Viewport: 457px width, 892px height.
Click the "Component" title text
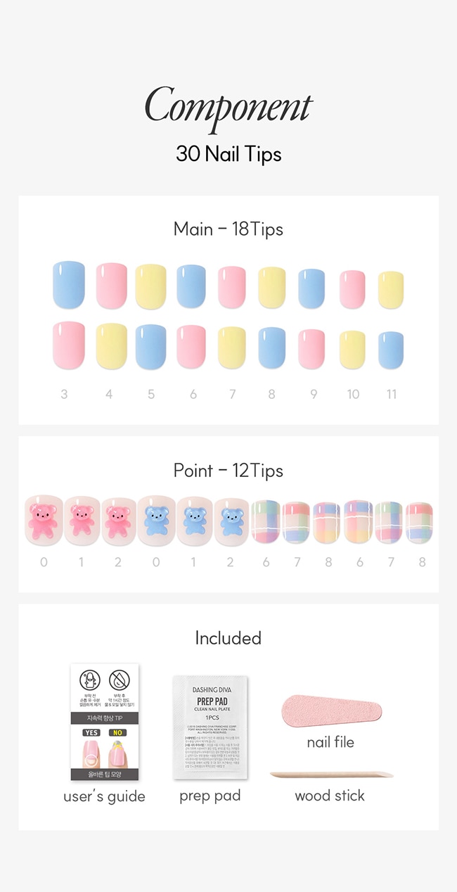pos(228,108)
